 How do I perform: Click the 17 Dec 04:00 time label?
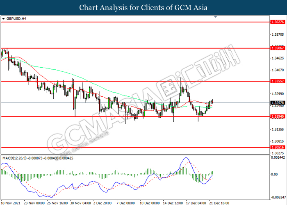coord(196,203)
